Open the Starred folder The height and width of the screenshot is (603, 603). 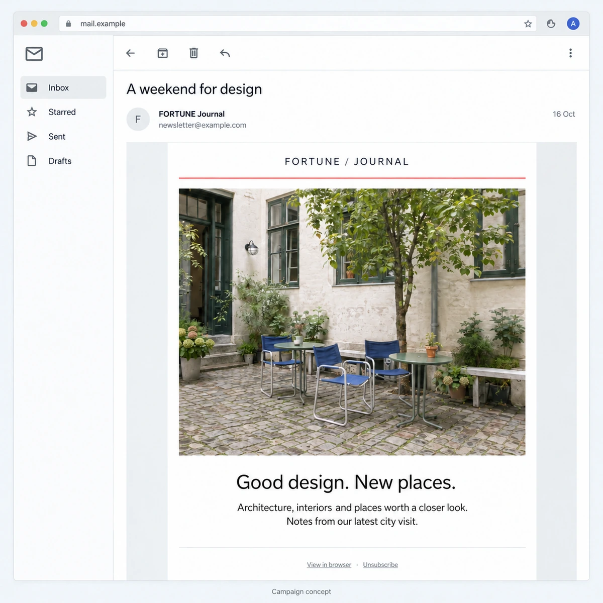pos(63,112)
